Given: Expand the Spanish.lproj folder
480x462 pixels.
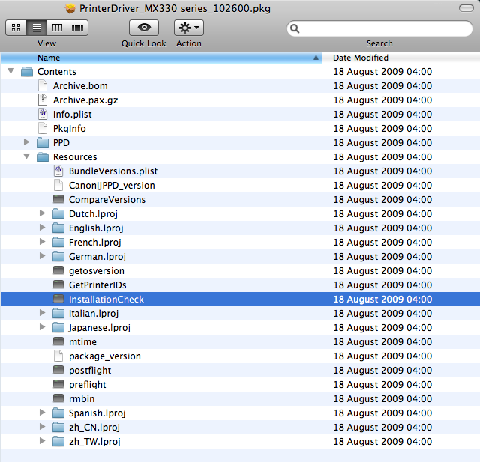Looking at the screenshot, I should tap(42, 413).
